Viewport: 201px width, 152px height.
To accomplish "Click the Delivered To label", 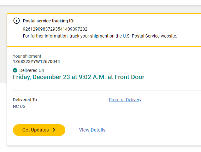I will point(25,100).
